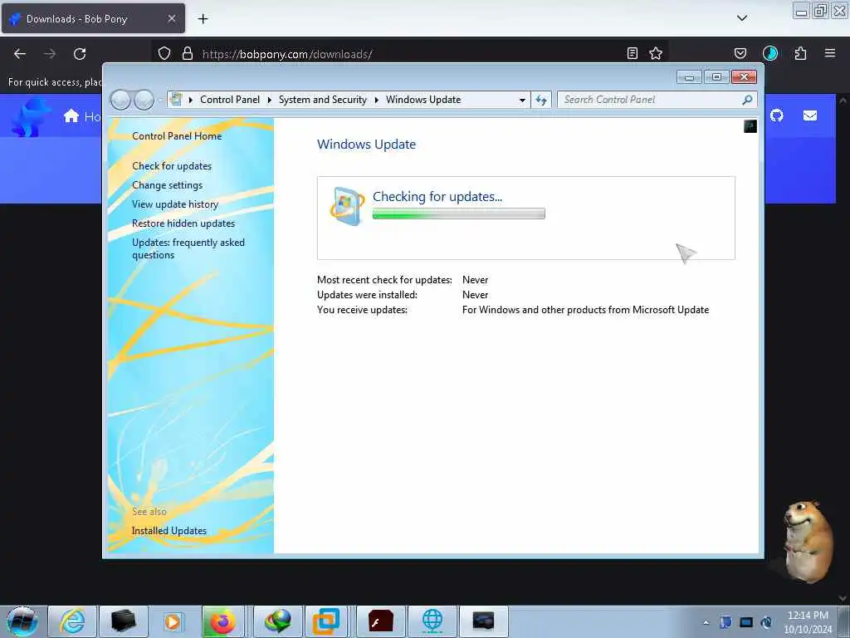Open Save to Pocket in Firefox
Viewport: 850px width, 638px height.
pyautogui.click(x=740, y=53)
